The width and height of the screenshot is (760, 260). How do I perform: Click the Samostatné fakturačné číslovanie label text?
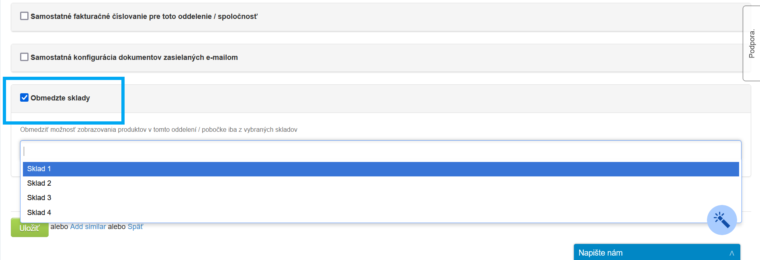click(144, 16)
